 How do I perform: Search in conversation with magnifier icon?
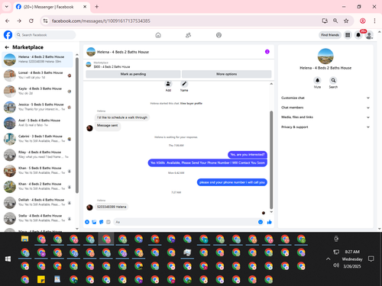[x=333, y=80]
